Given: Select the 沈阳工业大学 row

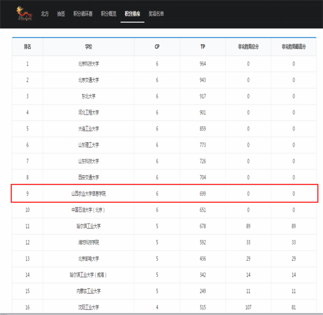Looking at the screenshot, I should [x=164, y=307].
